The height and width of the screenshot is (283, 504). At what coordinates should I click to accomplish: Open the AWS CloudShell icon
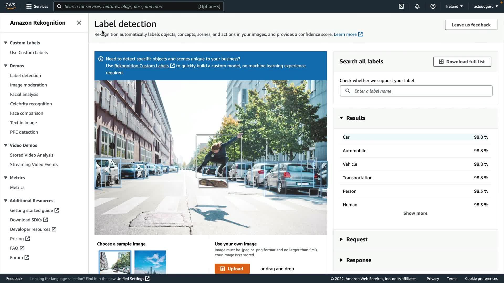pyautogui.click(x=401, y=6)
